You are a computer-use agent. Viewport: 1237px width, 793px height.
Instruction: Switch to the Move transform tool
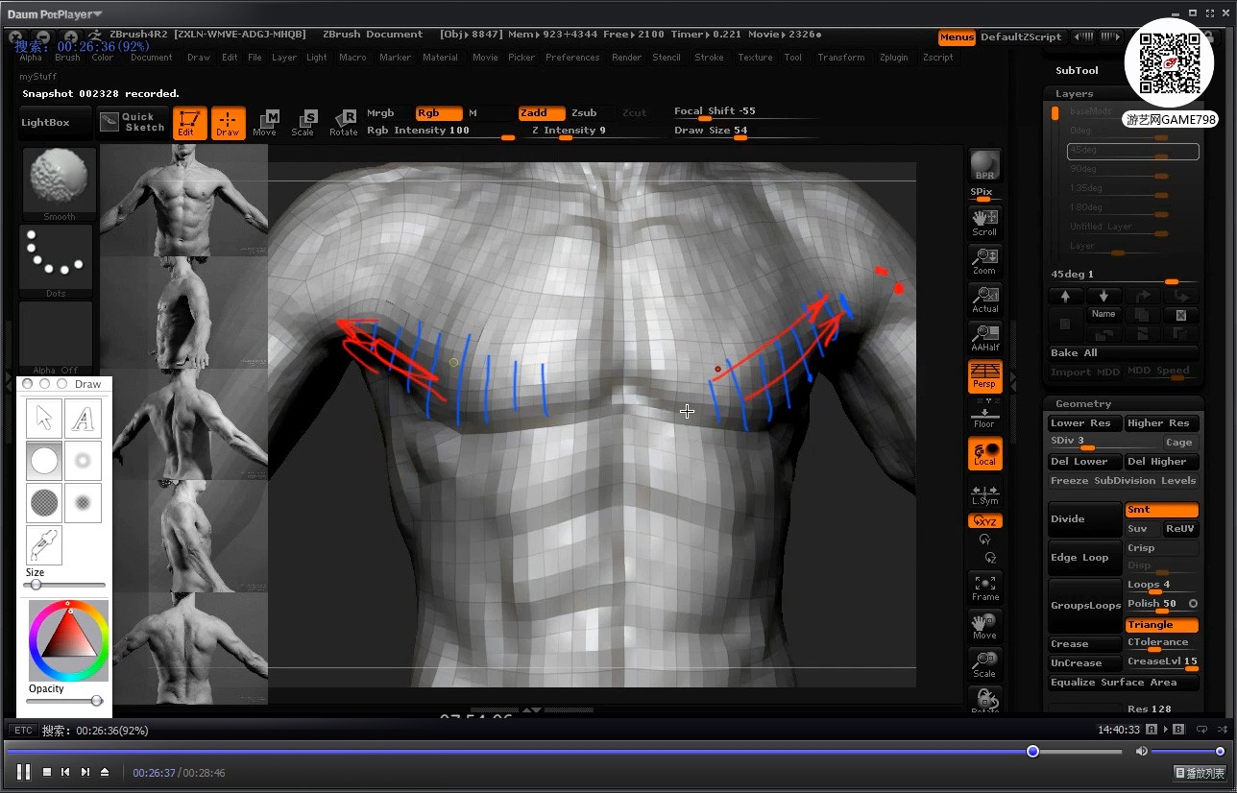click(265, 123)
